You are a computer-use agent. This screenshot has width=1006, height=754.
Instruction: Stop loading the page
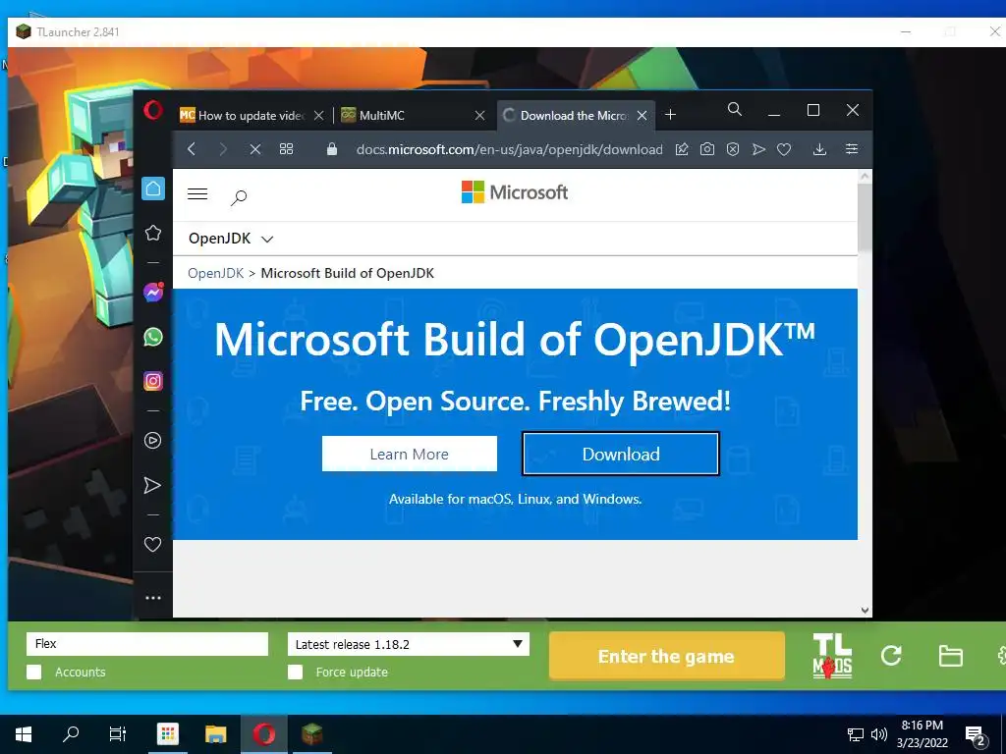pyautogui.click(x=254, y=149)
